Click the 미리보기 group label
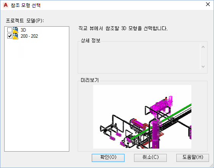The height and width of the screenshot is (168, 214). tap(89, 80)
